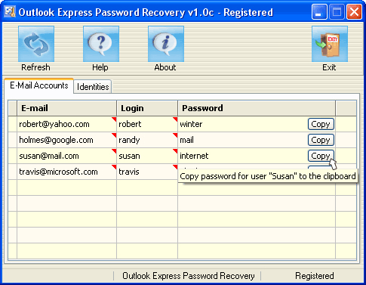Copy the susan@mail.com password

pos(321,156)
